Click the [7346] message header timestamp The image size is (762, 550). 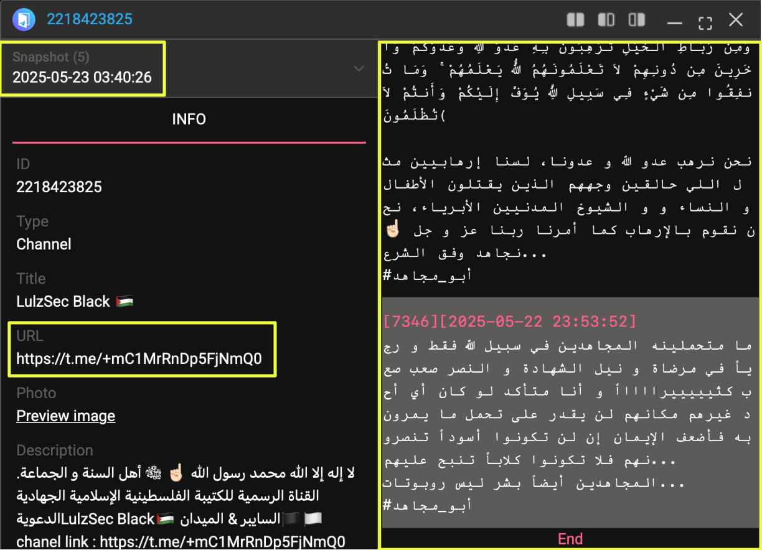pyautogui.click(x=510, y=321)
